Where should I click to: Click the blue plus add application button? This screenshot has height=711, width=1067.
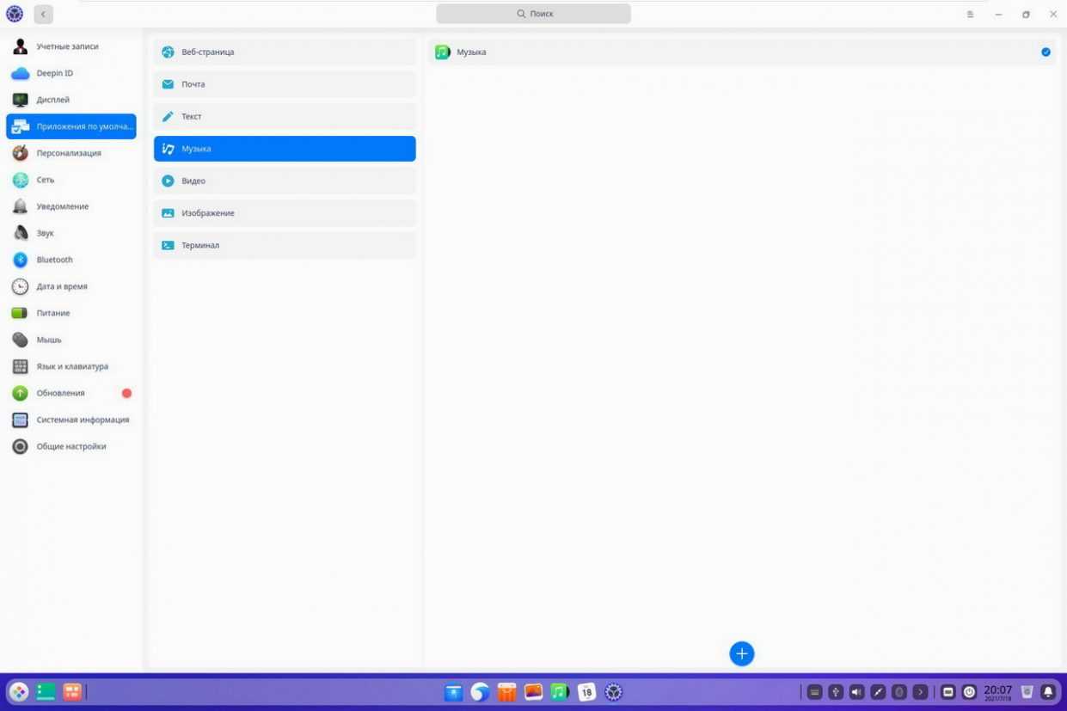click(741, 653)
